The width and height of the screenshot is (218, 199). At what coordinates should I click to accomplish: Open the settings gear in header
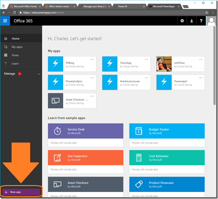pos(182,21)
